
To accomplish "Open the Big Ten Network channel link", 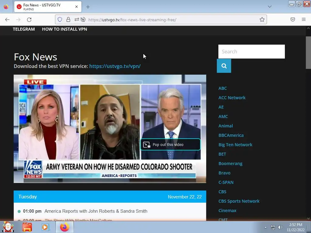I will coord(235,145).
